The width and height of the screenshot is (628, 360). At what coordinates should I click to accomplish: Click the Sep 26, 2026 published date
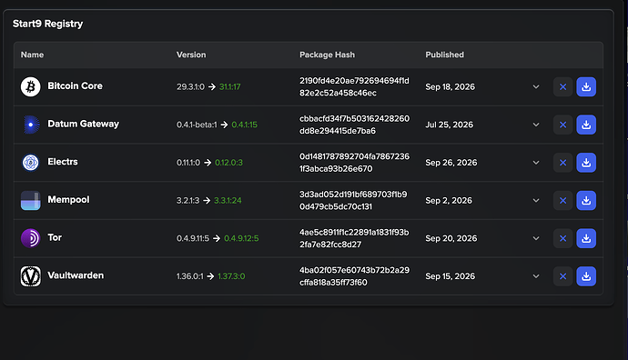point(451,163)
